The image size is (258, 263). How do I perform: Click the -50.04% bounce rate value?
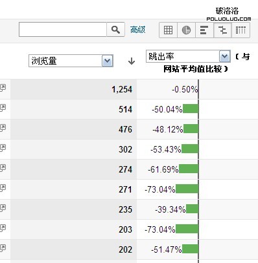click(x=167, y=109)
